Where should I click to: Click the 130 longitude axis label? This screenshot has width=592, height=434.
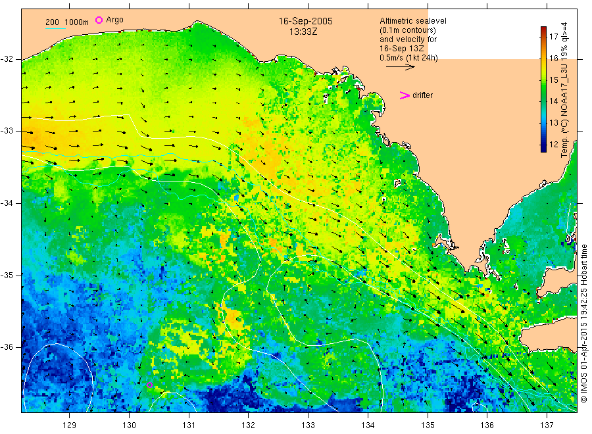click(x=129, y=425)
